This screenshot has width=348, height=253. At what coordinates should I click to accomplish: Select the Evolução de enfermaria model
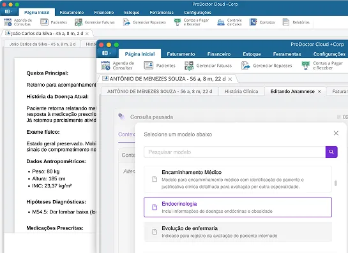coord(238,232)
